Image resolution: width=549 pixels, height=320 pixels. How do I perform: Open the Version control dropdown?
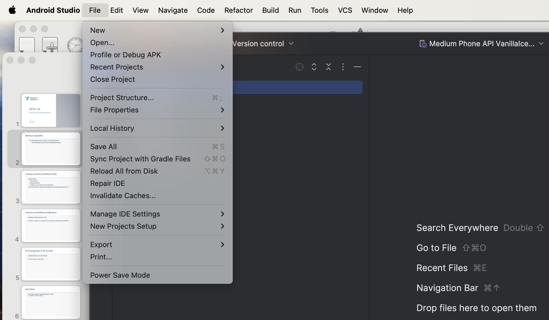pyautogui.click(x=263, y=44)
